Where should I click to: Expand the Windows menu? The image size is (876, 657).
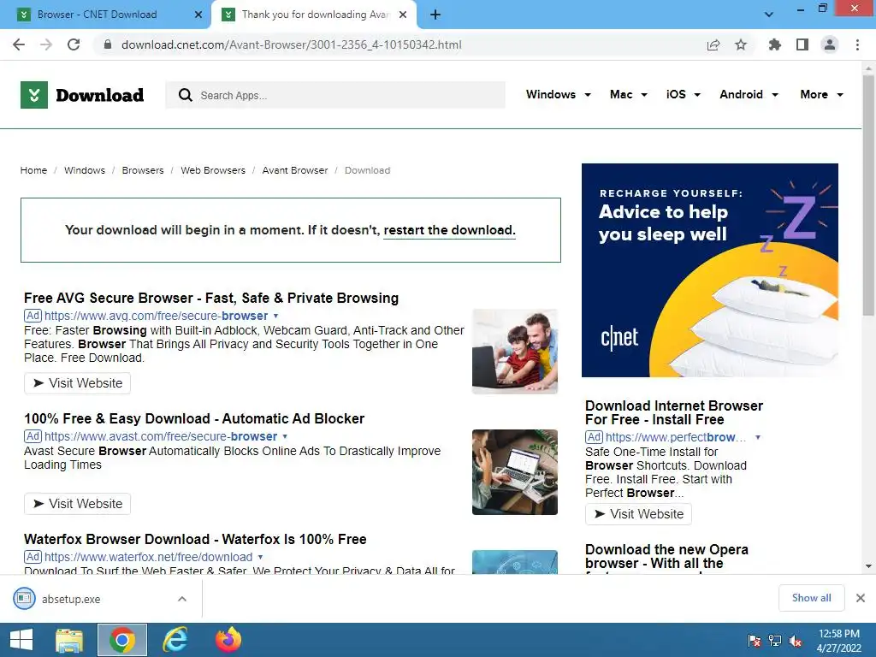click(558, 94)
